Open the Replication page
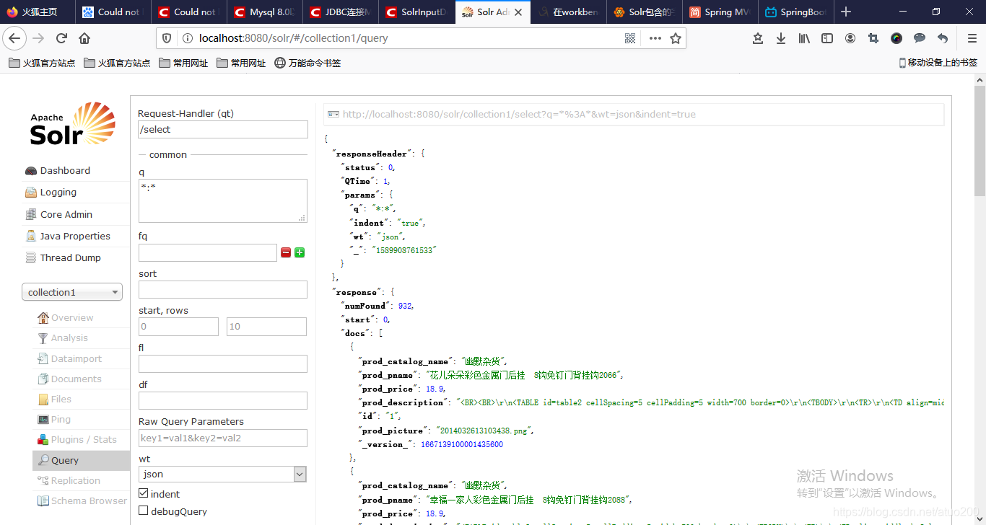This screenshot has width=986, height=525. (x=69, y=480)
